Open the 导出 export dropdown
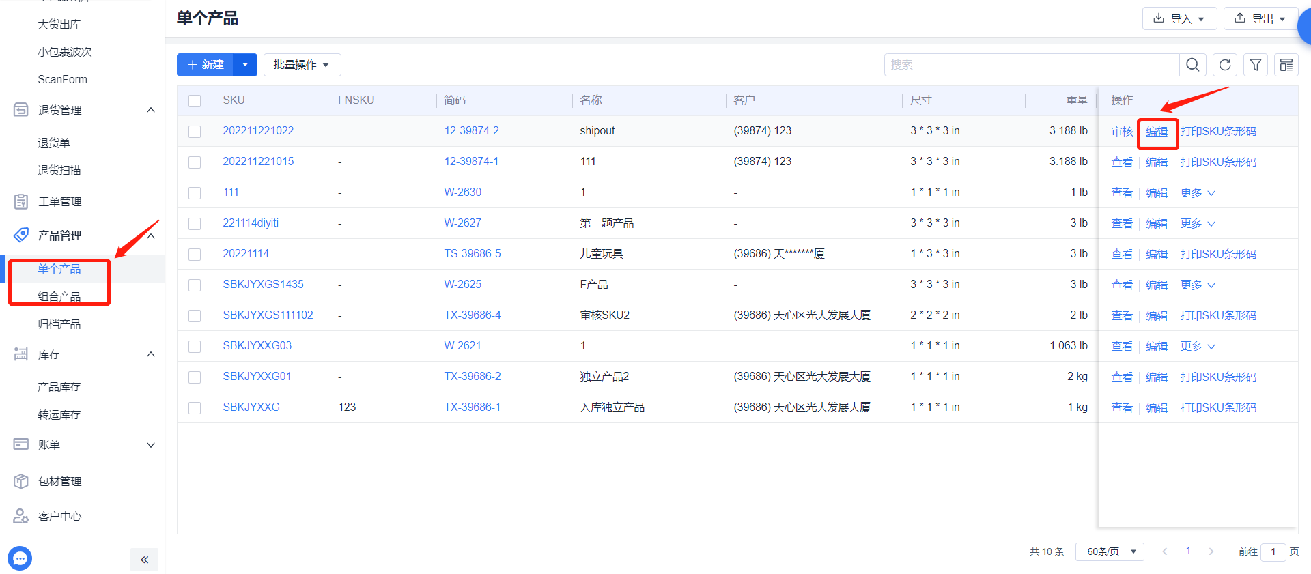Screen dimensions: 1311x574 (1260, 18)
